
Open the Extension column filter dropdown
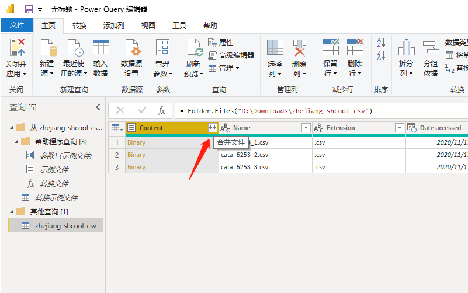click(x=399, y=128)
